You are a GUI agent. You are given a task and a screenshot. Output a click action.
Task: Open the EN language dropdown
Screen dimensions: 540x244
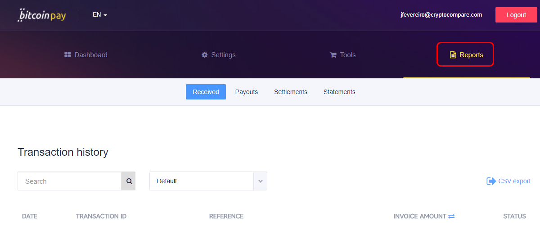pyautogui.click(x=100, y=15)
